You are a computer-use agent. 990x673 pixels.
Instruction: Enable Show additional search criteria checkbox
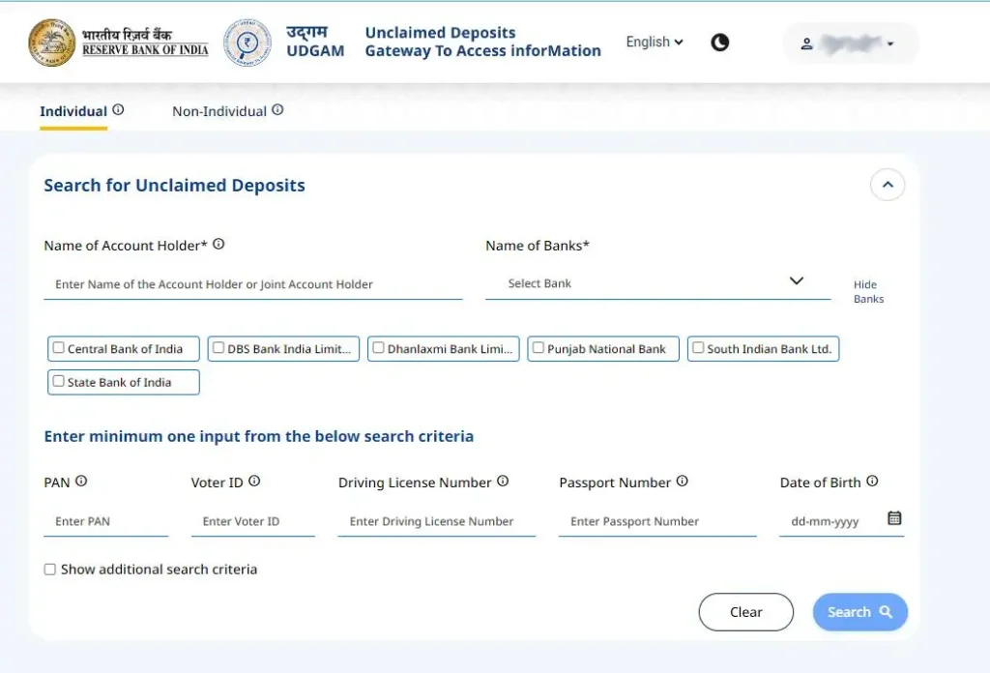pos(50,570)
